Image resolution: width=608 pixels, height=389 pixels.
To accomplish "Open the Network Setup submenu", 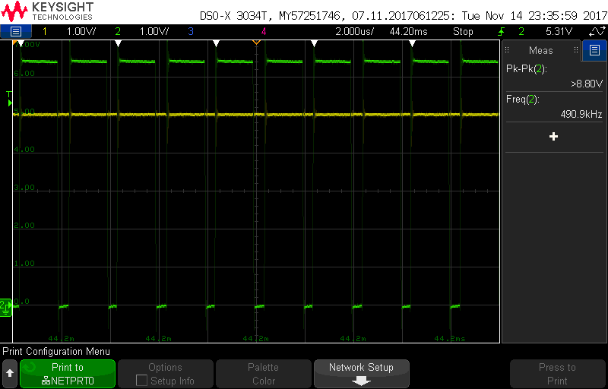I will 362,374.
